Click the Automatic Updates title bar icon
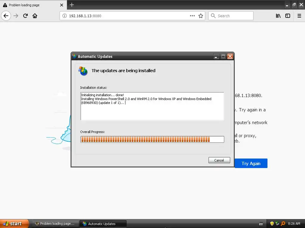Screen dimensions: 305x228 [74, 56]
